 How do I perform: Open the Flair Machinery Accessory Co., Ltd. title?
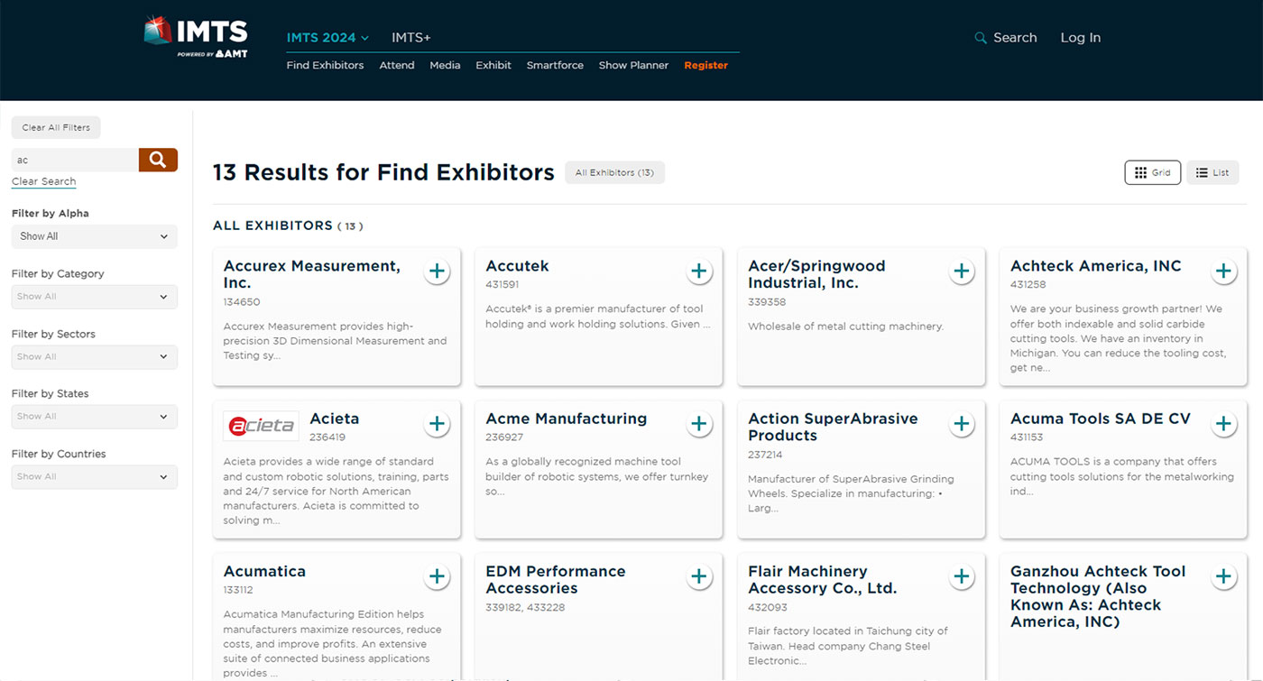822,579
